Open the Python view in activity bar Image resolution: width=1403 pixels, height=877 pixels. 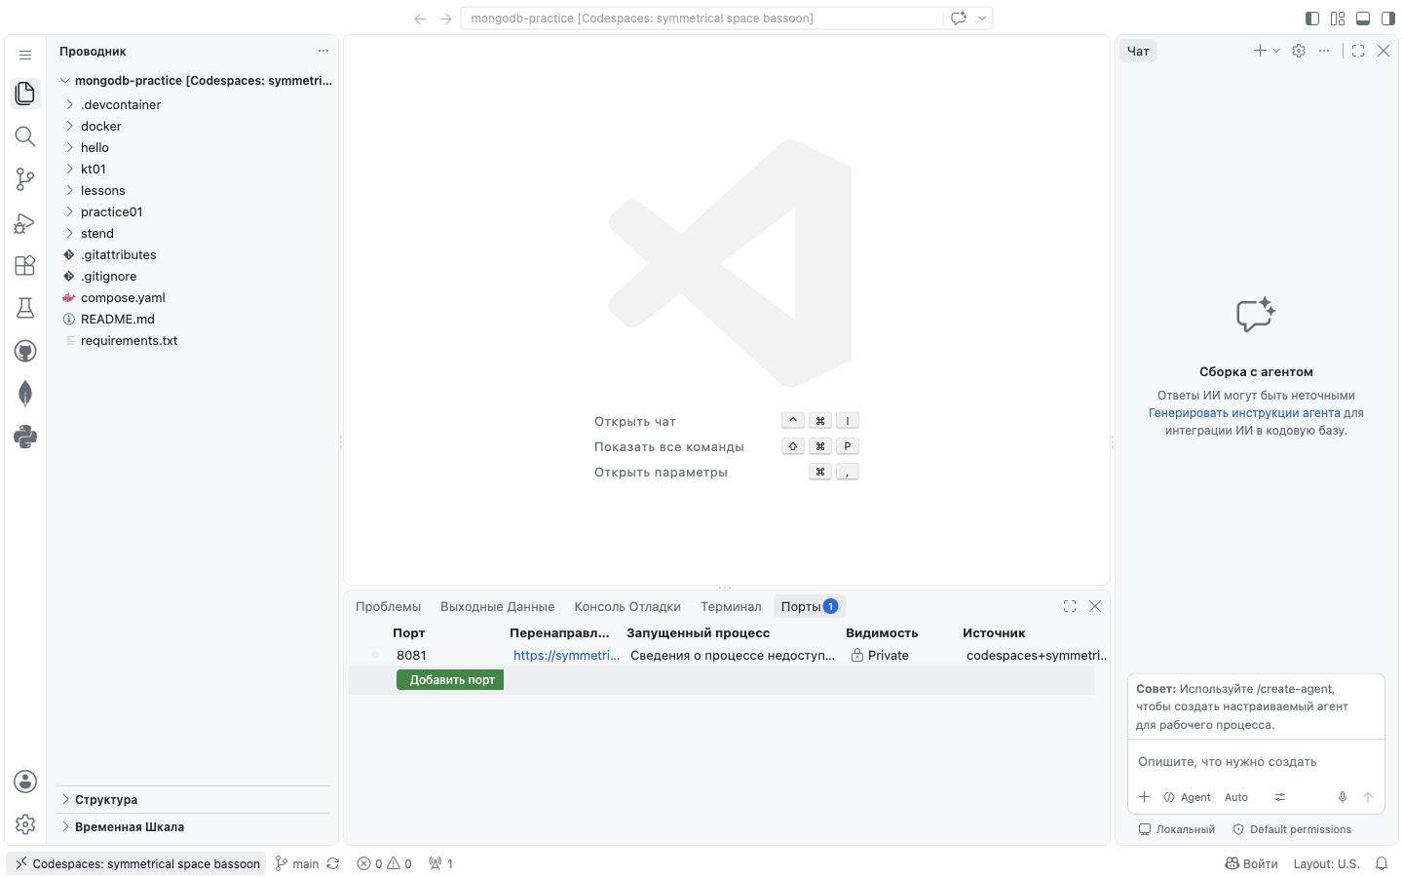(x=25, y=437)
